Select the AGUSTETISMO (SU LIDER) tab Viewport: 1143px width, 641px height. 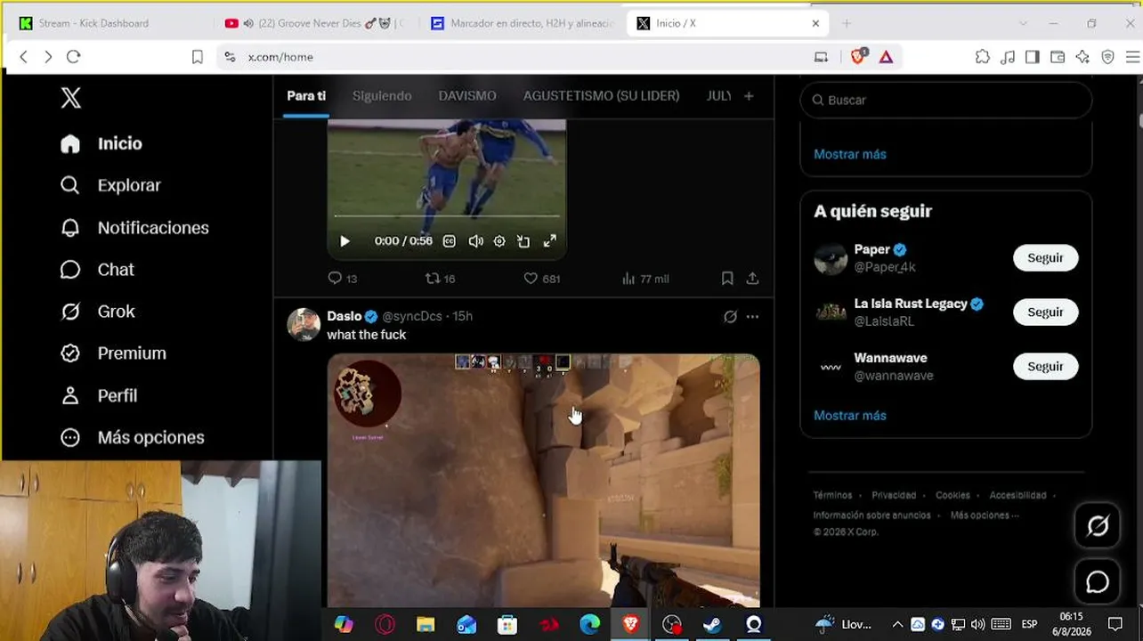pos(601,96)
